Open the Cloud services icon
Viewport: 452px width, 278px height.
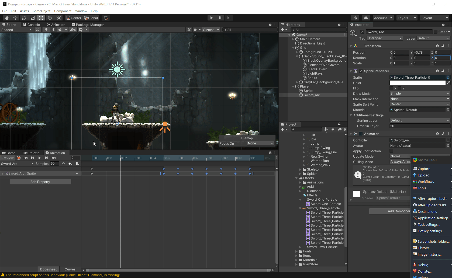click(366, 18)
